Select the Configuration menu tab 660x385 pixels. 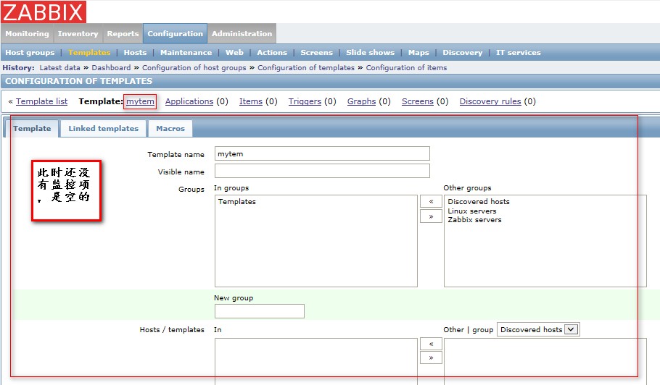(175, 33)
